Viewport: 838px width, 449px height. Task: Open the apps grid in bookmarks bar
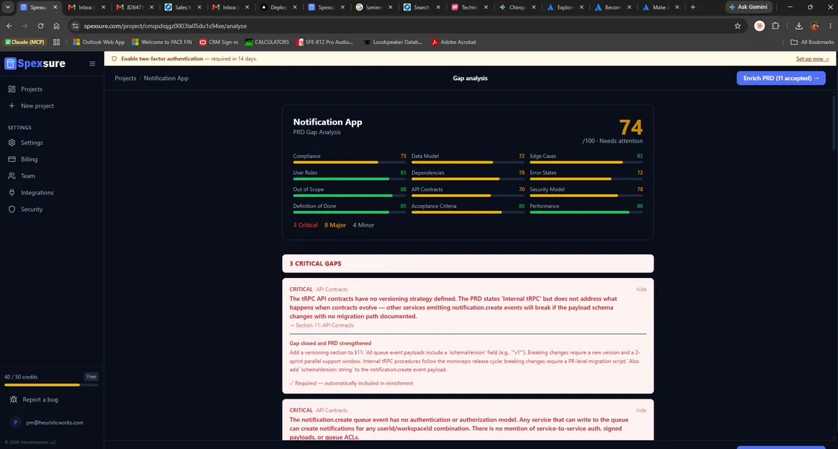[x=57, y=42]
